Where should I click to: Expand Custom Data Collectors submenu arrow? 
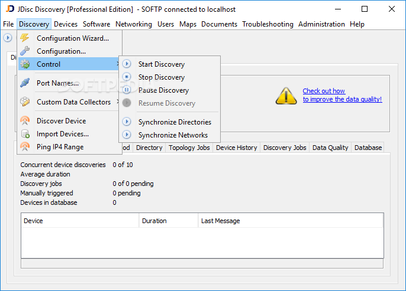117,102
